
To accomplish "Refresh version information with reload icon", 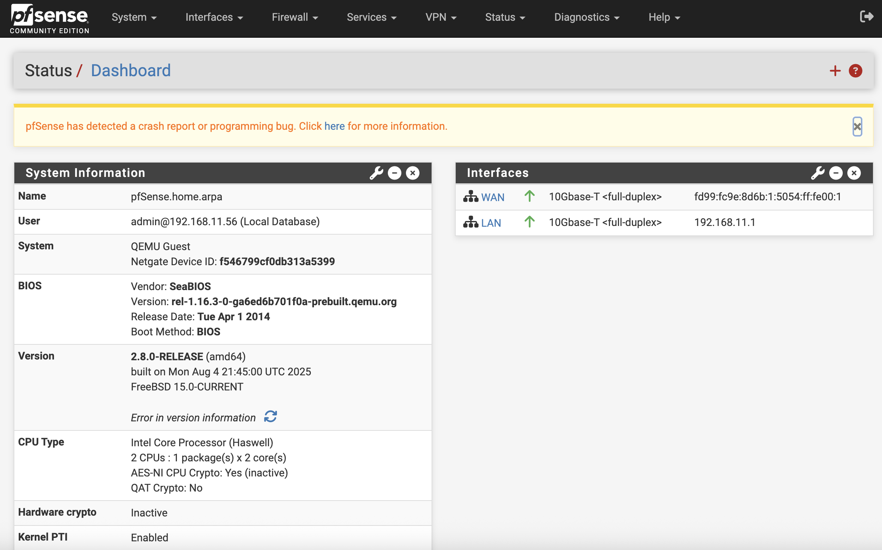I will point(270,416).
